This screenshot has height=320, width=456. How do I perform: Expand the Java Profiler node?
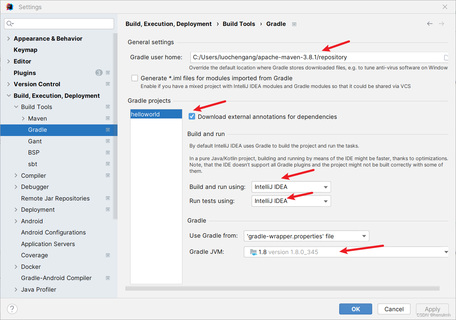point(16,290)
